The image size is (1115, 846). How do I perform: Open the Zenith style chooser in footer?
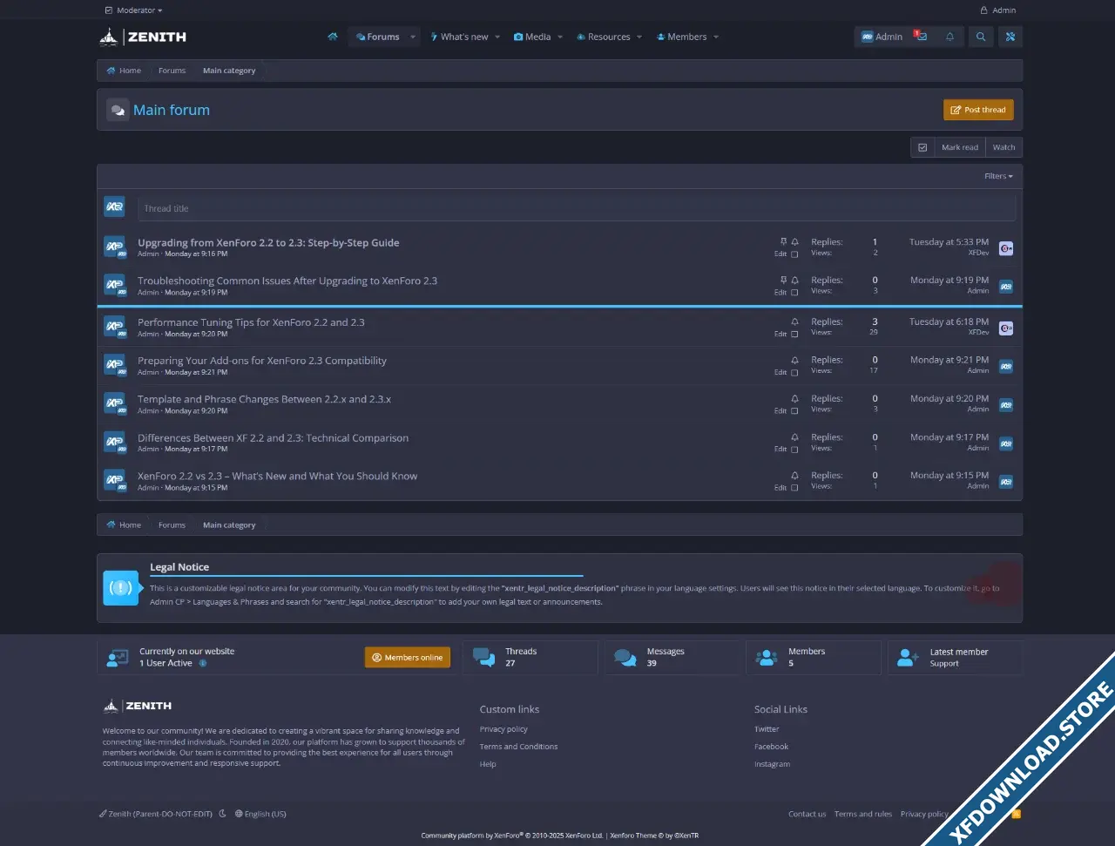pos(156,814)
